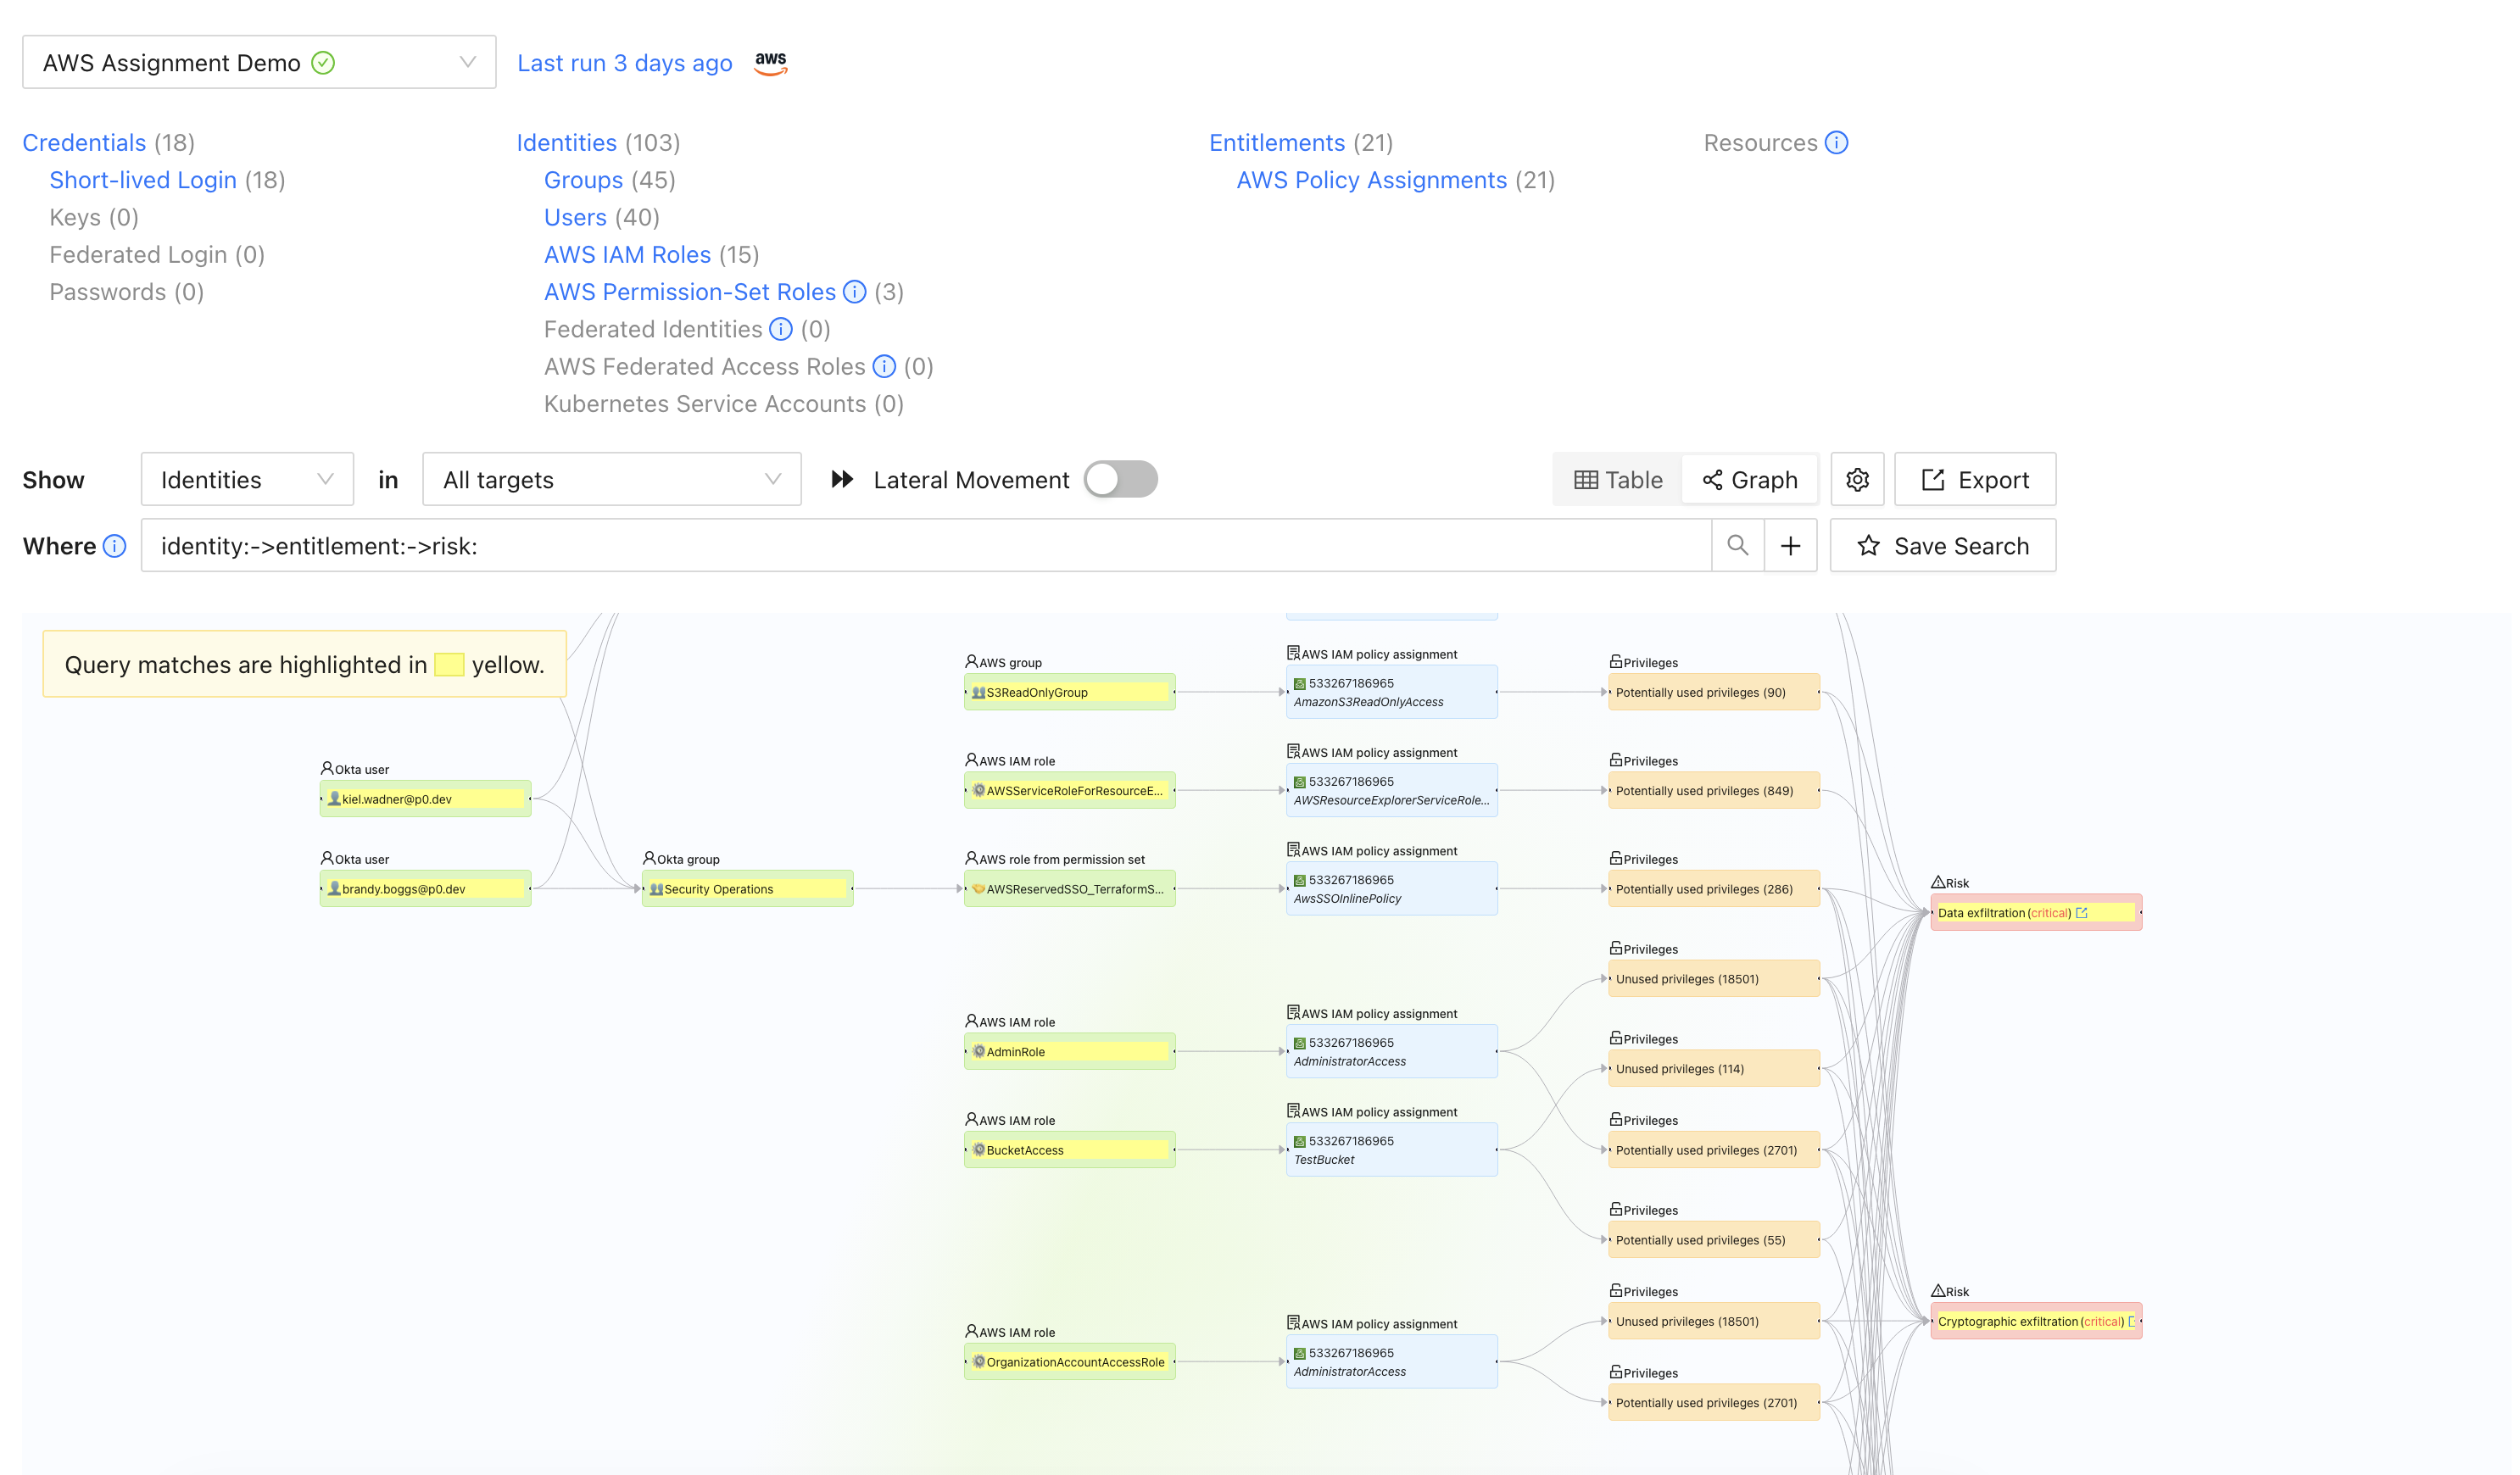Open the AWS Assignment Demo dropdown

point(259,63)
